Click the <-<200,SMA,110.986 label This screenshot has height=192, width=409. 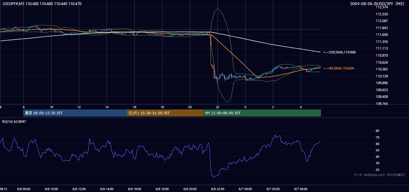(339, 52)
